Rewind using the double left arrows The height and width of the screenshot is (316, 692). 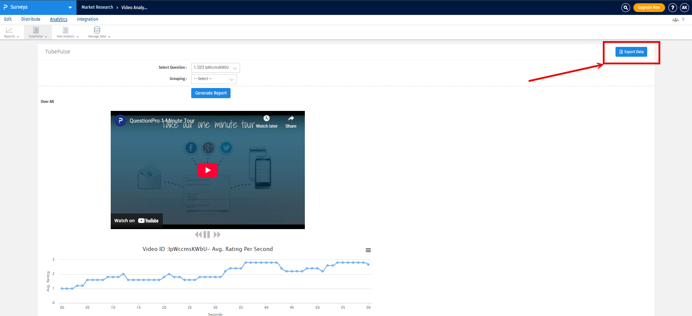click(x=198, y=235)
